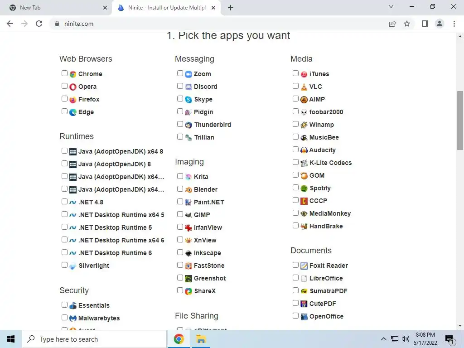
Task: Close the Ninite tab
Action: [213, 8]
